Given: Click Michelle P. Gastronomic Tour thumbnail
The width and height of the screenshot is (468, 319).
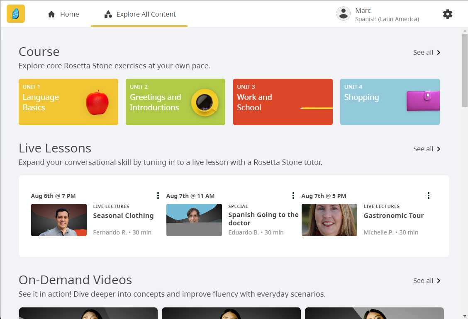Looking at the screenshot, I should tap(329, 220).
